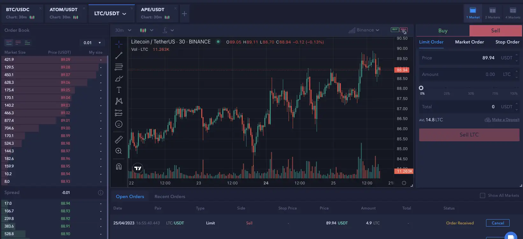Click the Make a Deposit link
Screen dimensions: 523x239
click(505, 120)
